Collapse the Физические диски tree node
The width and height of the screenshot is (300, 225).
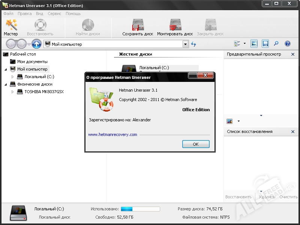click(x=6, y=84)
